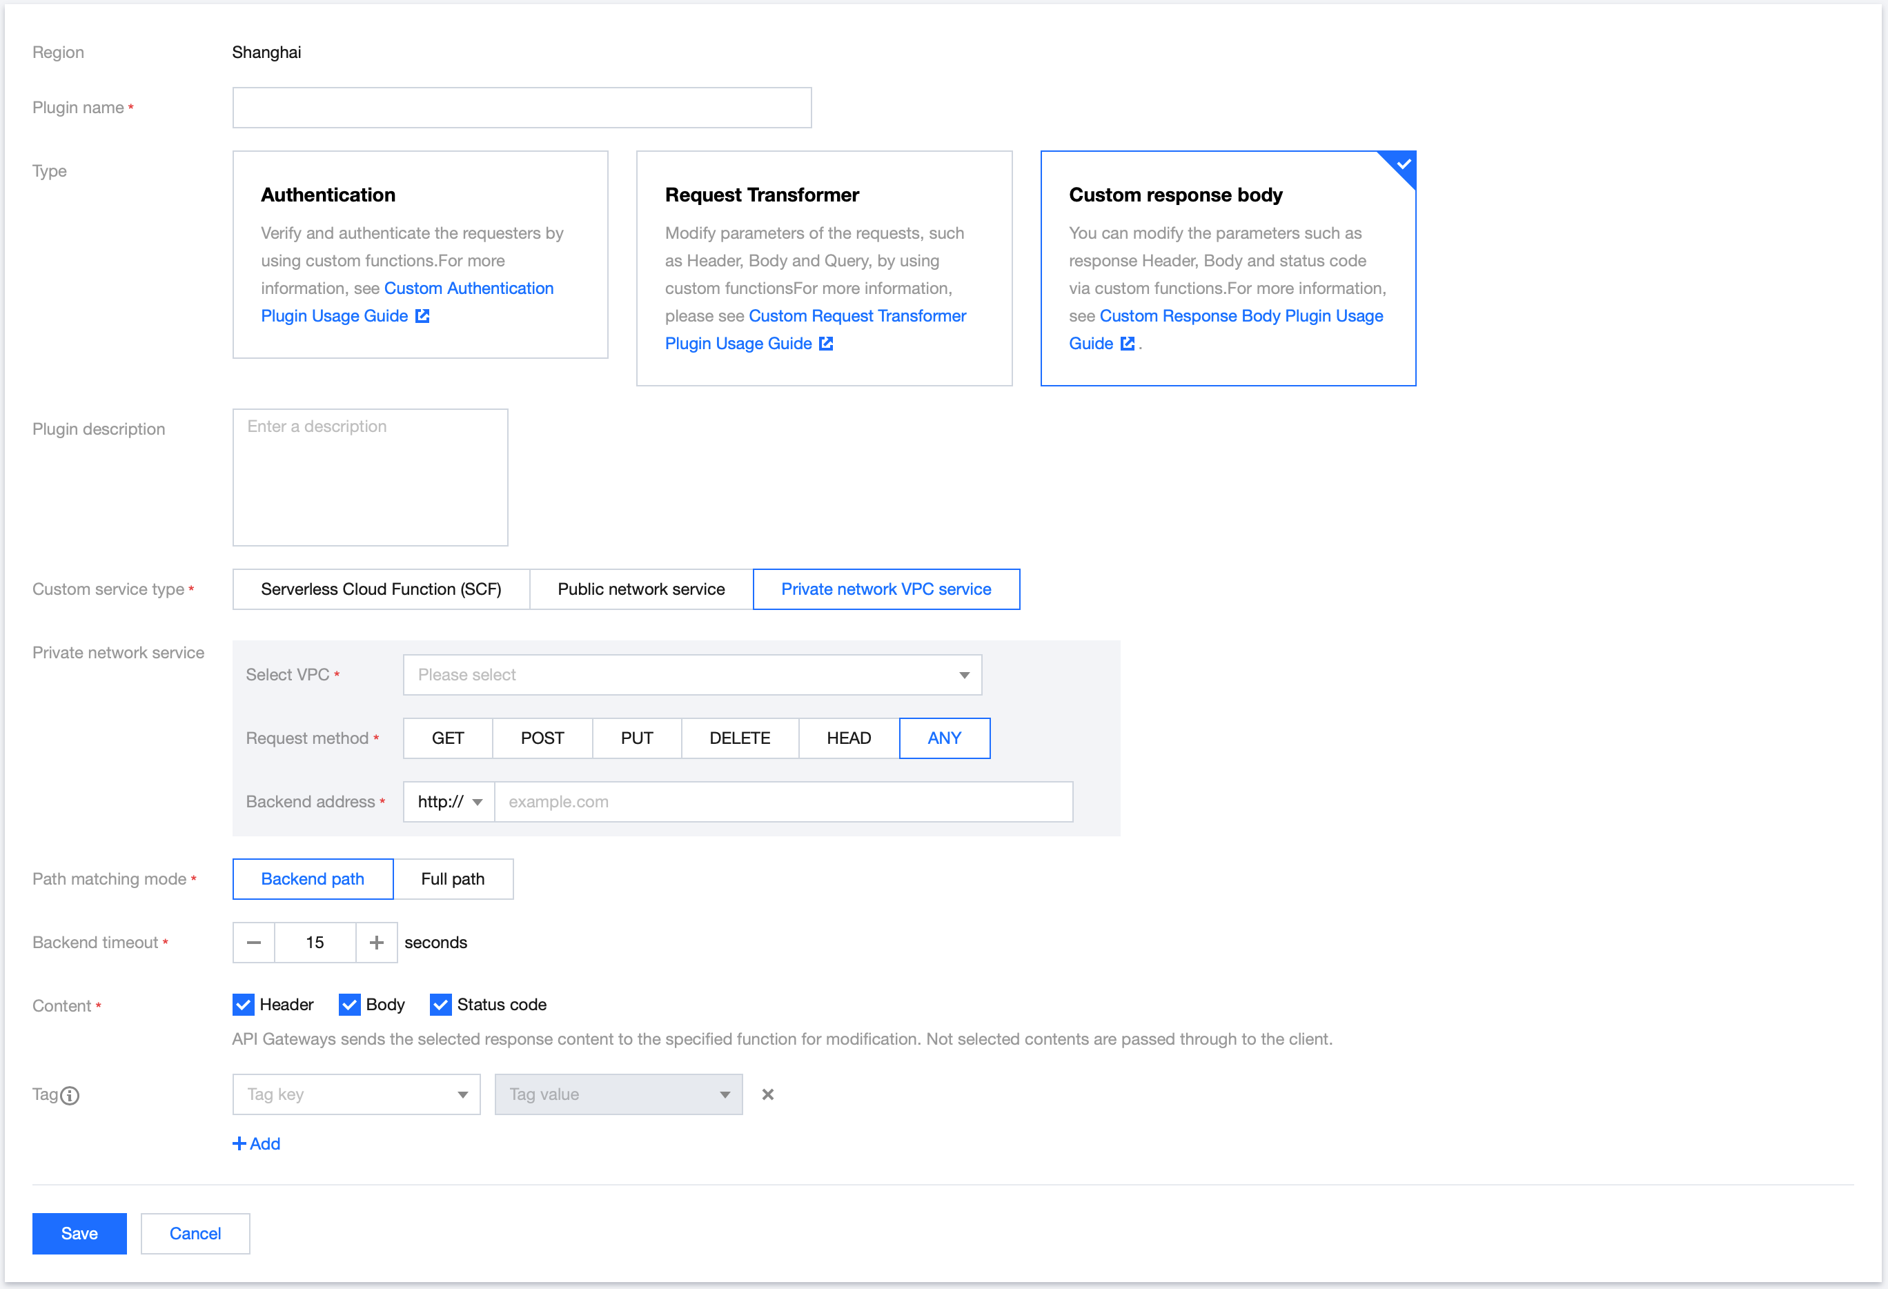Click the Add tag plus link
Image resolution: width=1888 pixels, height=1289 pixels.
(257, 1143)
